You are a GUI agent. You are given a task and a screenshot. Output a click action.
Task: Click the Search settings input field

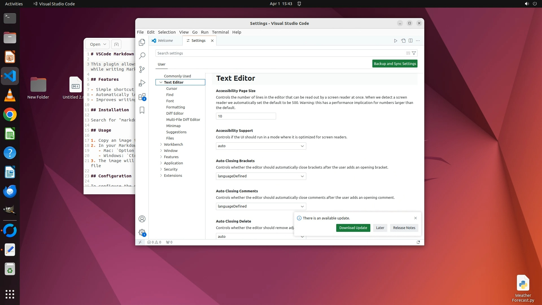tap(279, 53)
